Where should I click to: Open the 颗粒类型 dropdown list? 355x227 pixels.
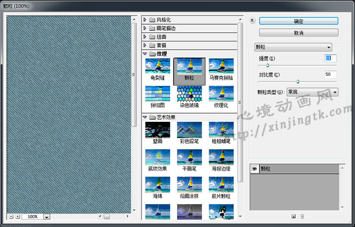[x=312, y=93]
